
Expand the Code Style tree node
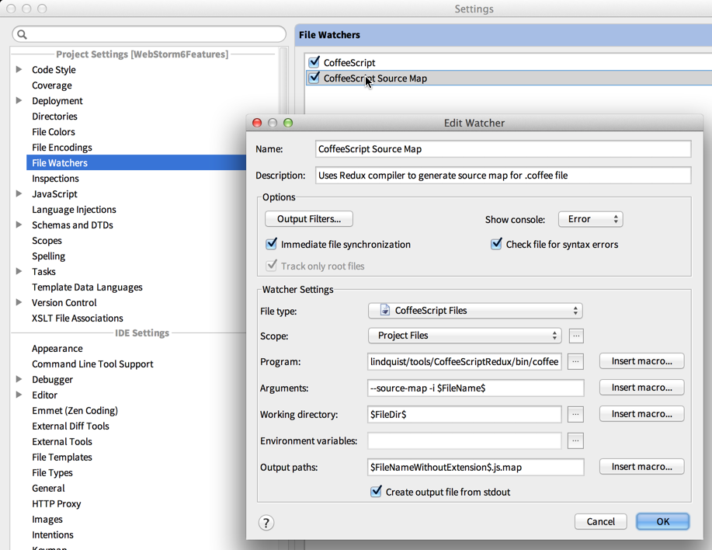pyautogui.click(x=19, y=69)
